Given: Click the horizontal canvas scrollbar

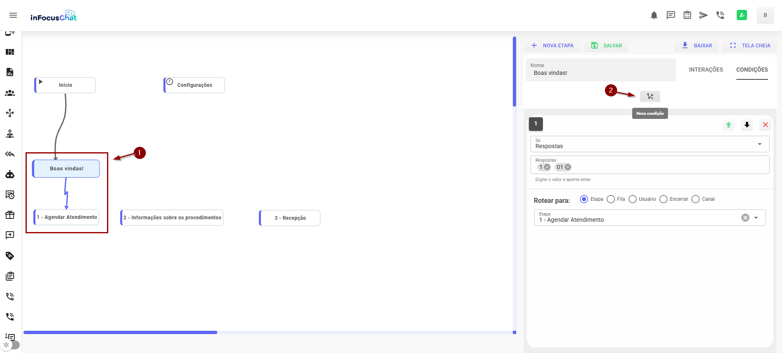Looking at the screenshot, I should point(120,332).
